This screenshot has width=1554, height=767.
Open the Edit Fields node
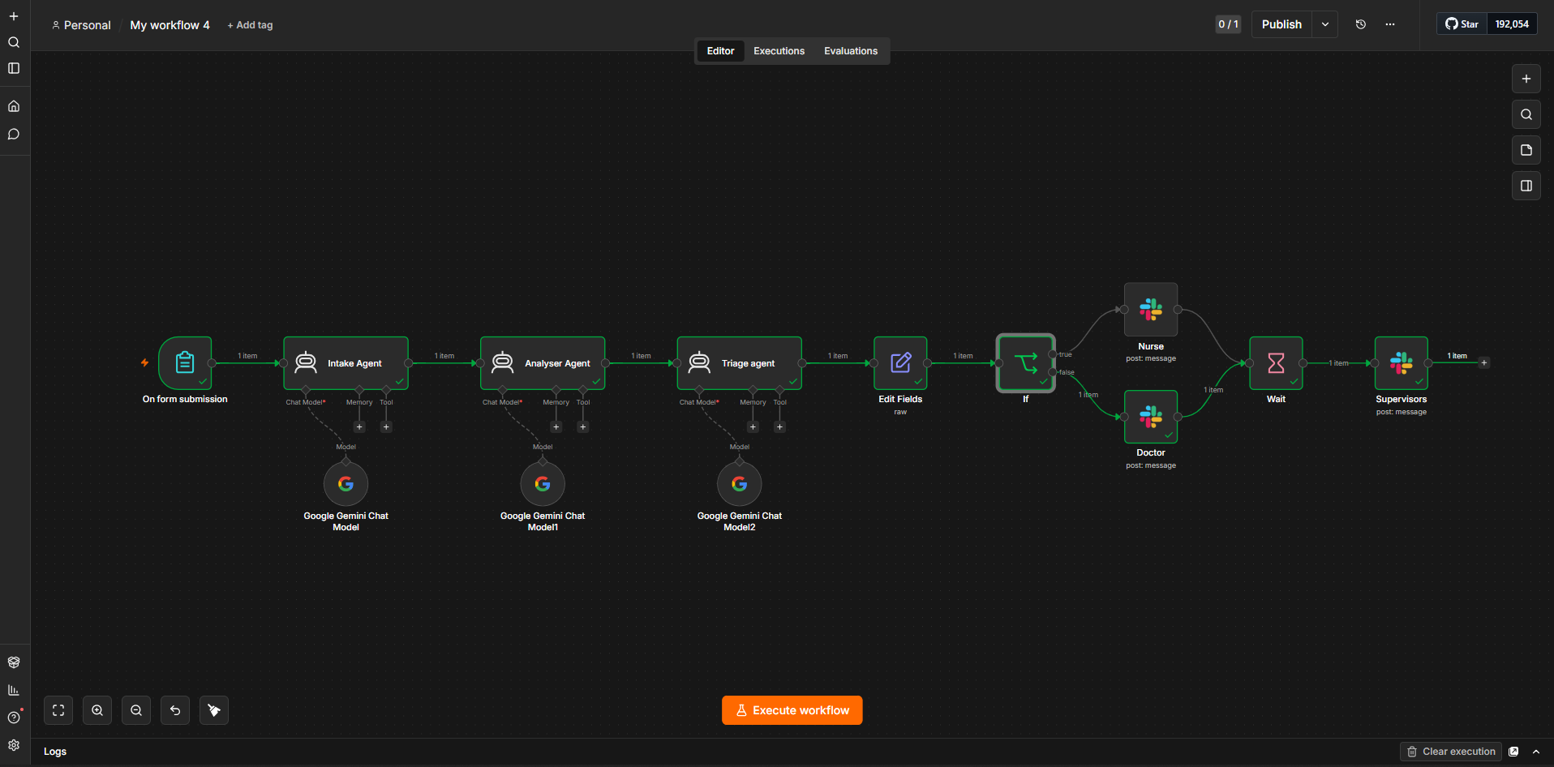tap(900, 363)
